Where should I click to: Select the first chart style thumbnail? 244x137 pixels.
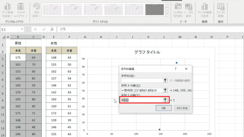click(x=52, y=10)
